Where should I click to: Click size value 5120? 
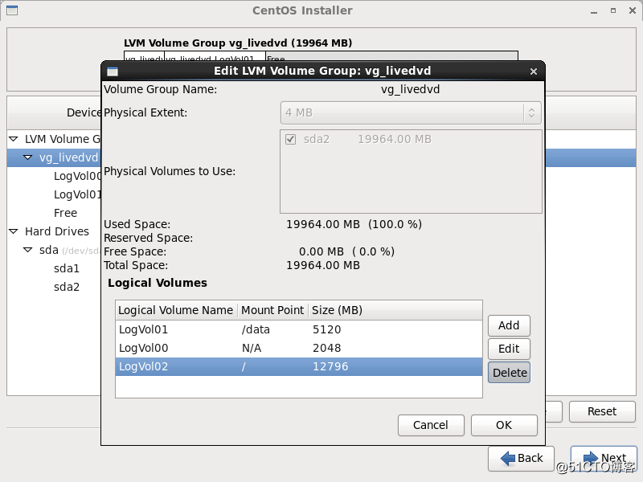327,329
